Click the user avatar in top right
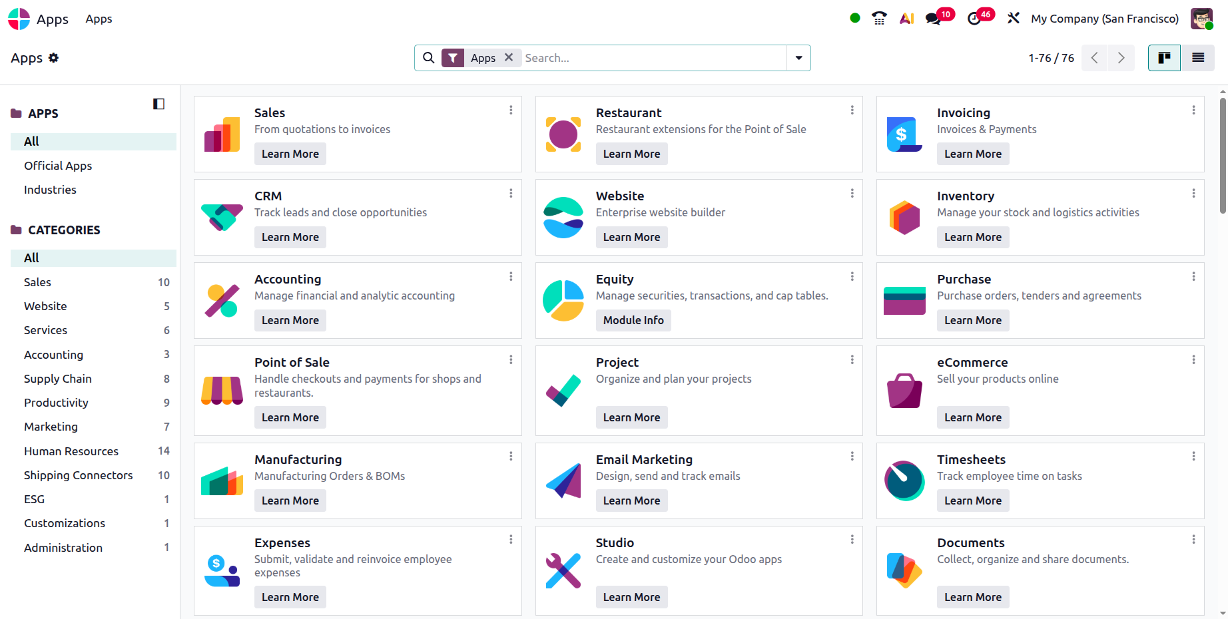 pos(1201,19)
